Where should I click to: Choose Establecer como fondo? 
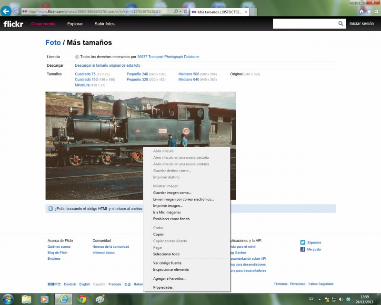tap(171, 219)
